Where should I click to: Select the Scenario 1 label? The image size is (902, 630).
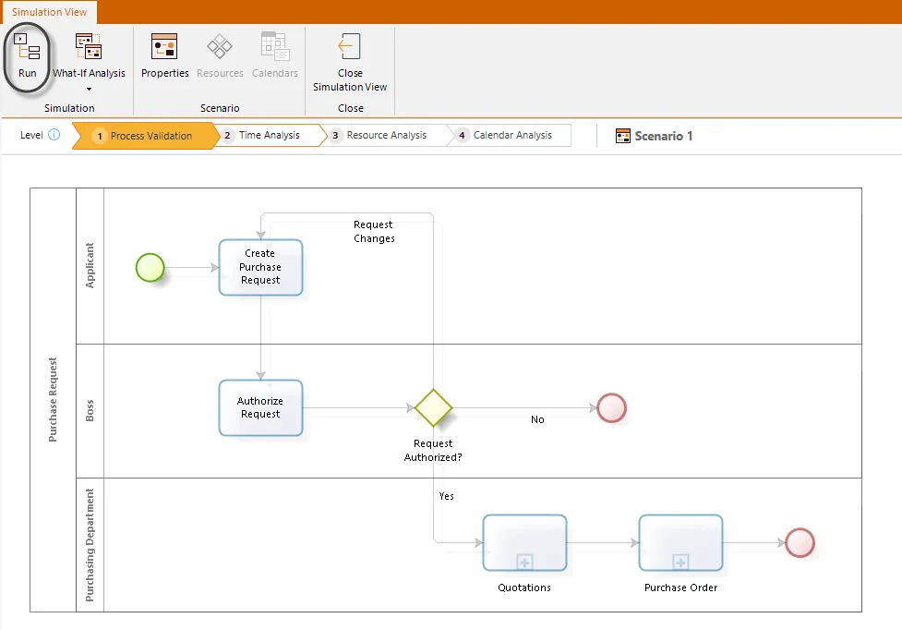click(x=663, y=136)
